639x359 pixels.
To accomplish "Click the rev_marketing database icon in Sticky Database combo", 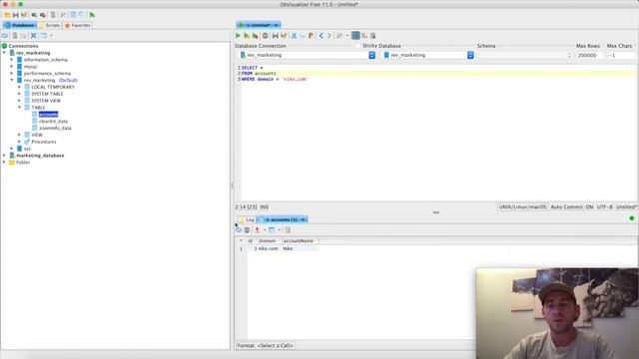I will (x=386, y=55).
